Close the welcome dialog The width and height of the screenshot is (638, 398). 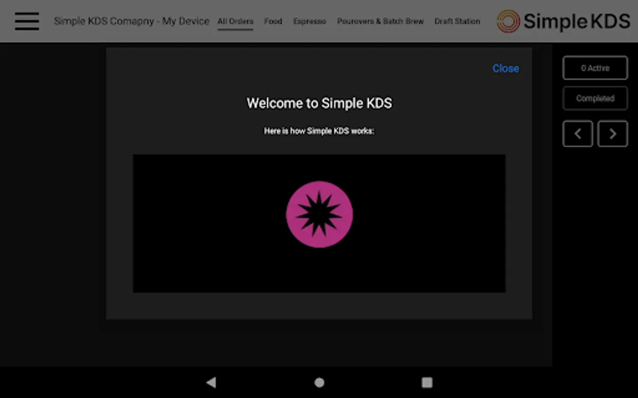506,69
